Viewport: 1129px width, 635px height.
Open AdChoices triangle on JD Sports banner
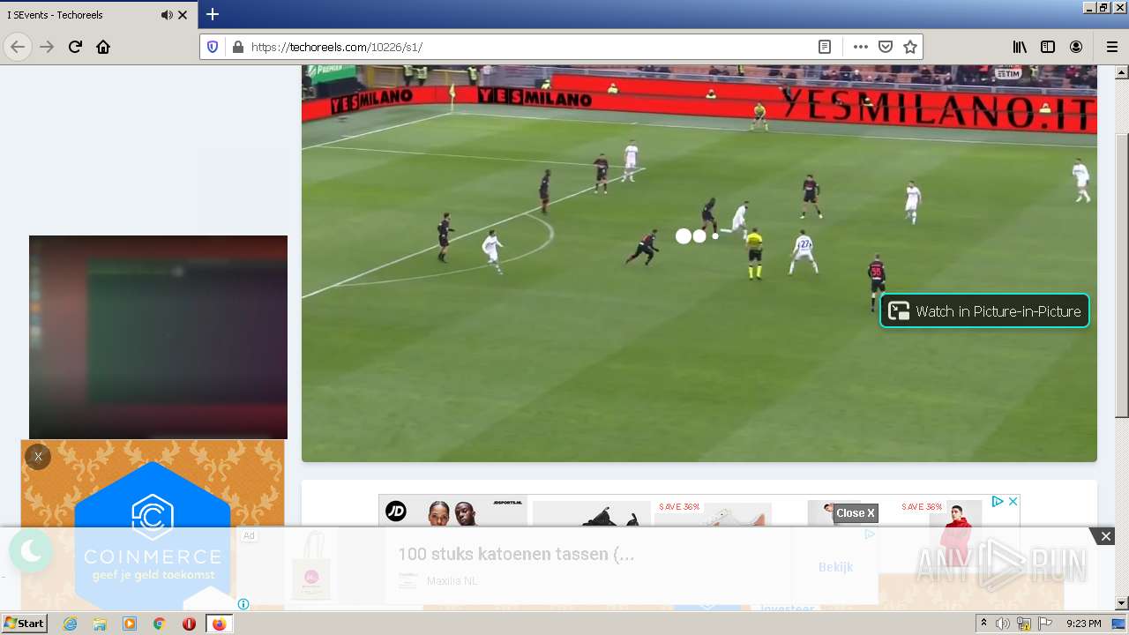[998, 501]
